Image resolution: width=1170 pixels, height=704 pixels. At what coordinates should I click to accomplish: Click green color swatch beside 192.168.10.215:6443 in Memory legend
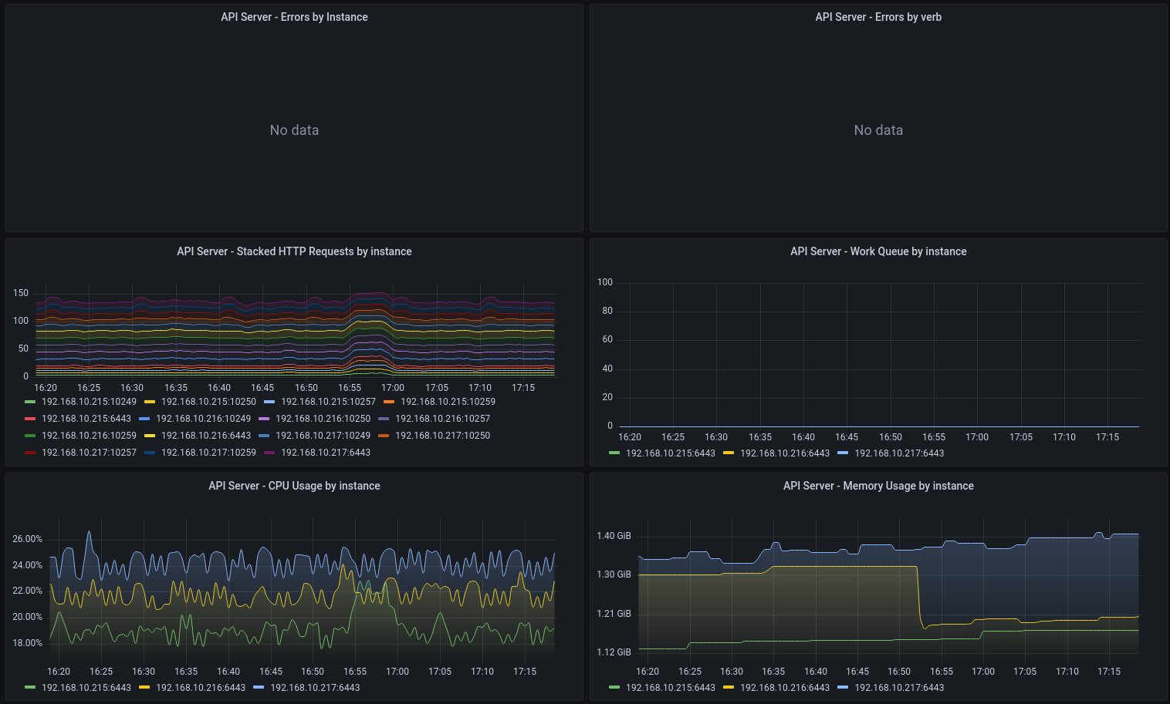click(614, 688)
